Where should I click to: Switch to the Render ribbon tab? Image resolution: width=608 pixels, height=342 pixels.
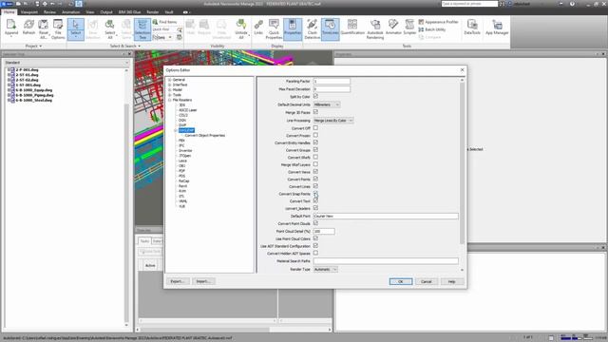(152, 12)
